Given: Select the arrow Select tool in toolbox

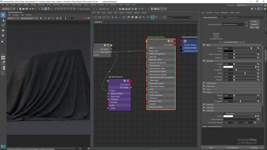Looking at the screenshot, I should tap(3, 15).
